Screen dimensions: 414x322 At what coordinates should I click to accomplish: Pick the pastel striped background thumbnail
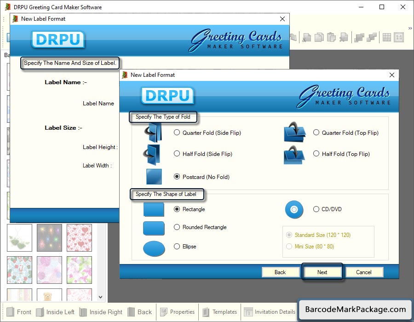pos(19,295)
